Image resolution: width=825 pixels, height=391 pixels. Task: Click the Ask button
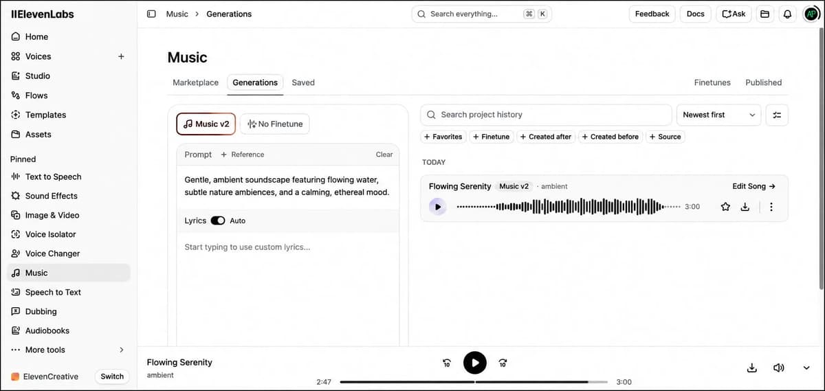coord(734,14)
